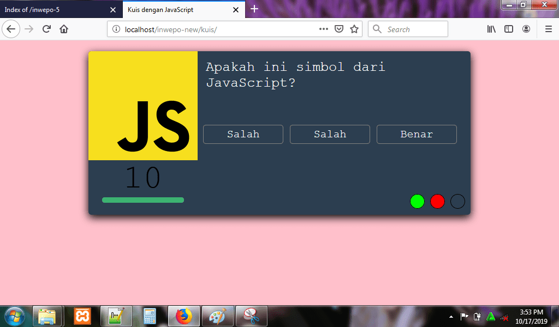Open the Library bookshelf icon

492,29
